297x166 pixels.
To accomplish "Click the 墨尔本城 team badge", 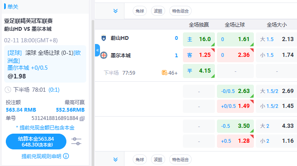I will tap(103, 55).
